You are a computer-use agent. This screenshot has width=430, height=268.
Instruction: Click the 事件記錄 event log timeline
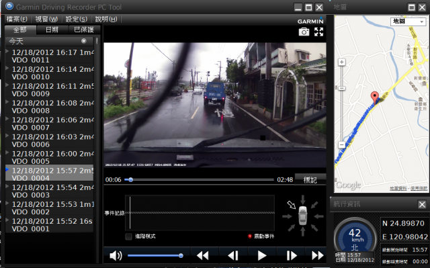[200, 213]
